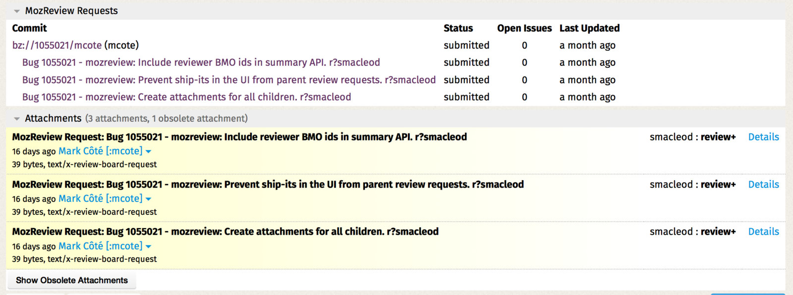Open Mark Côté dropdown on 'Include reviewer BMO ids' attachment
The height and width of the screenshot is (295, 793).
pos(148,151)
